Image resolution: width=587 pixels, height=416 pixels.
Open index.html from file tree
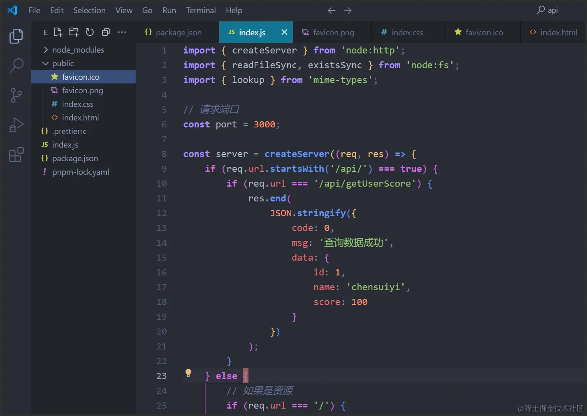84,118
